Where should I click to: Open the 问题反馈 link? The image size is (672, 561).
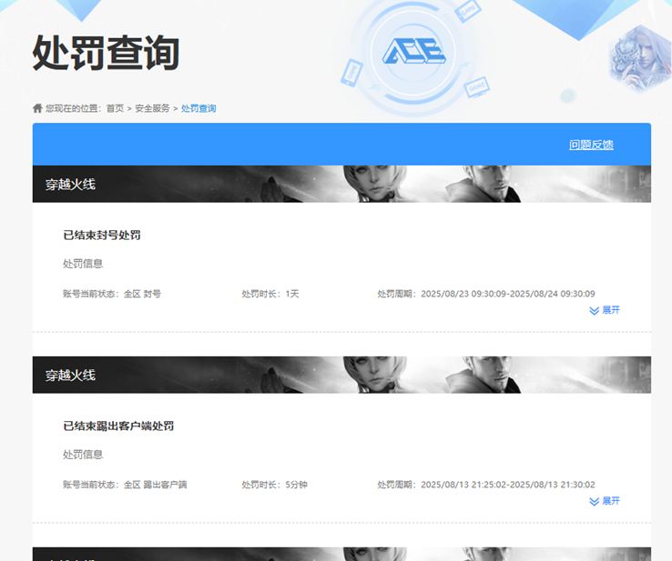[x=591, y=145]
